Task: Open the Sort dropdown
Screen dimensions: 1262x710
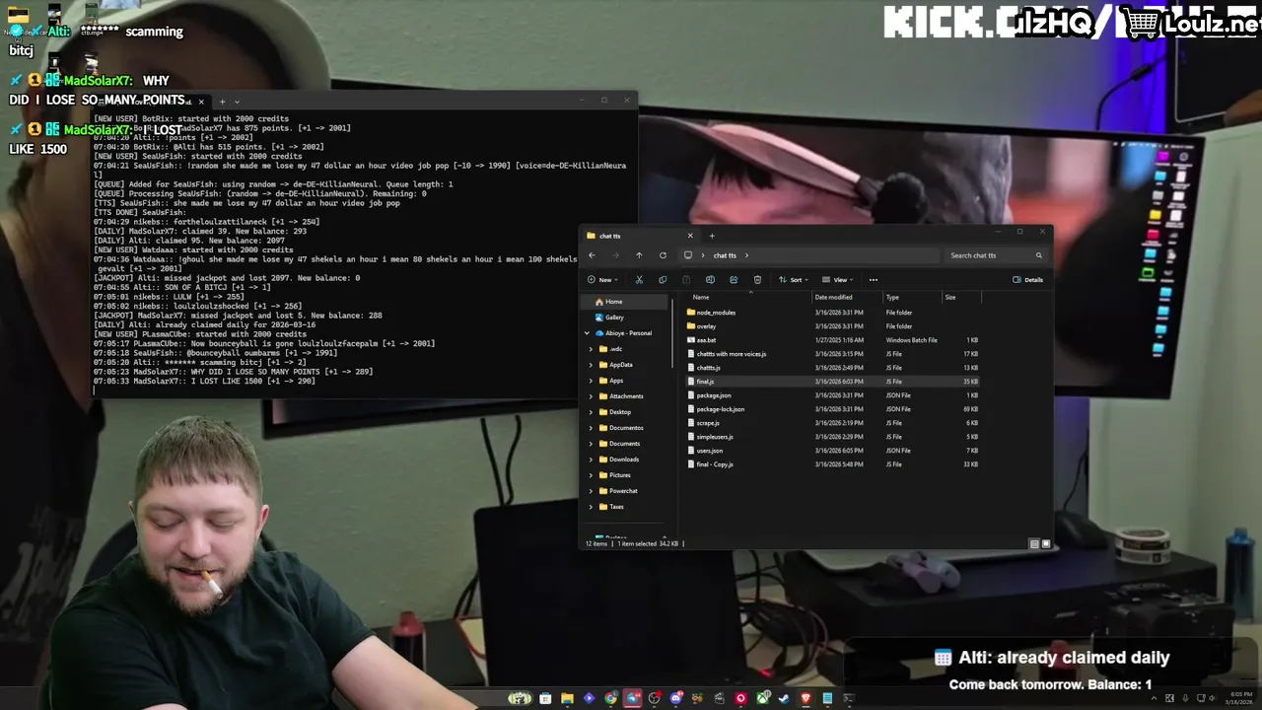Action: tap(794, 279)
